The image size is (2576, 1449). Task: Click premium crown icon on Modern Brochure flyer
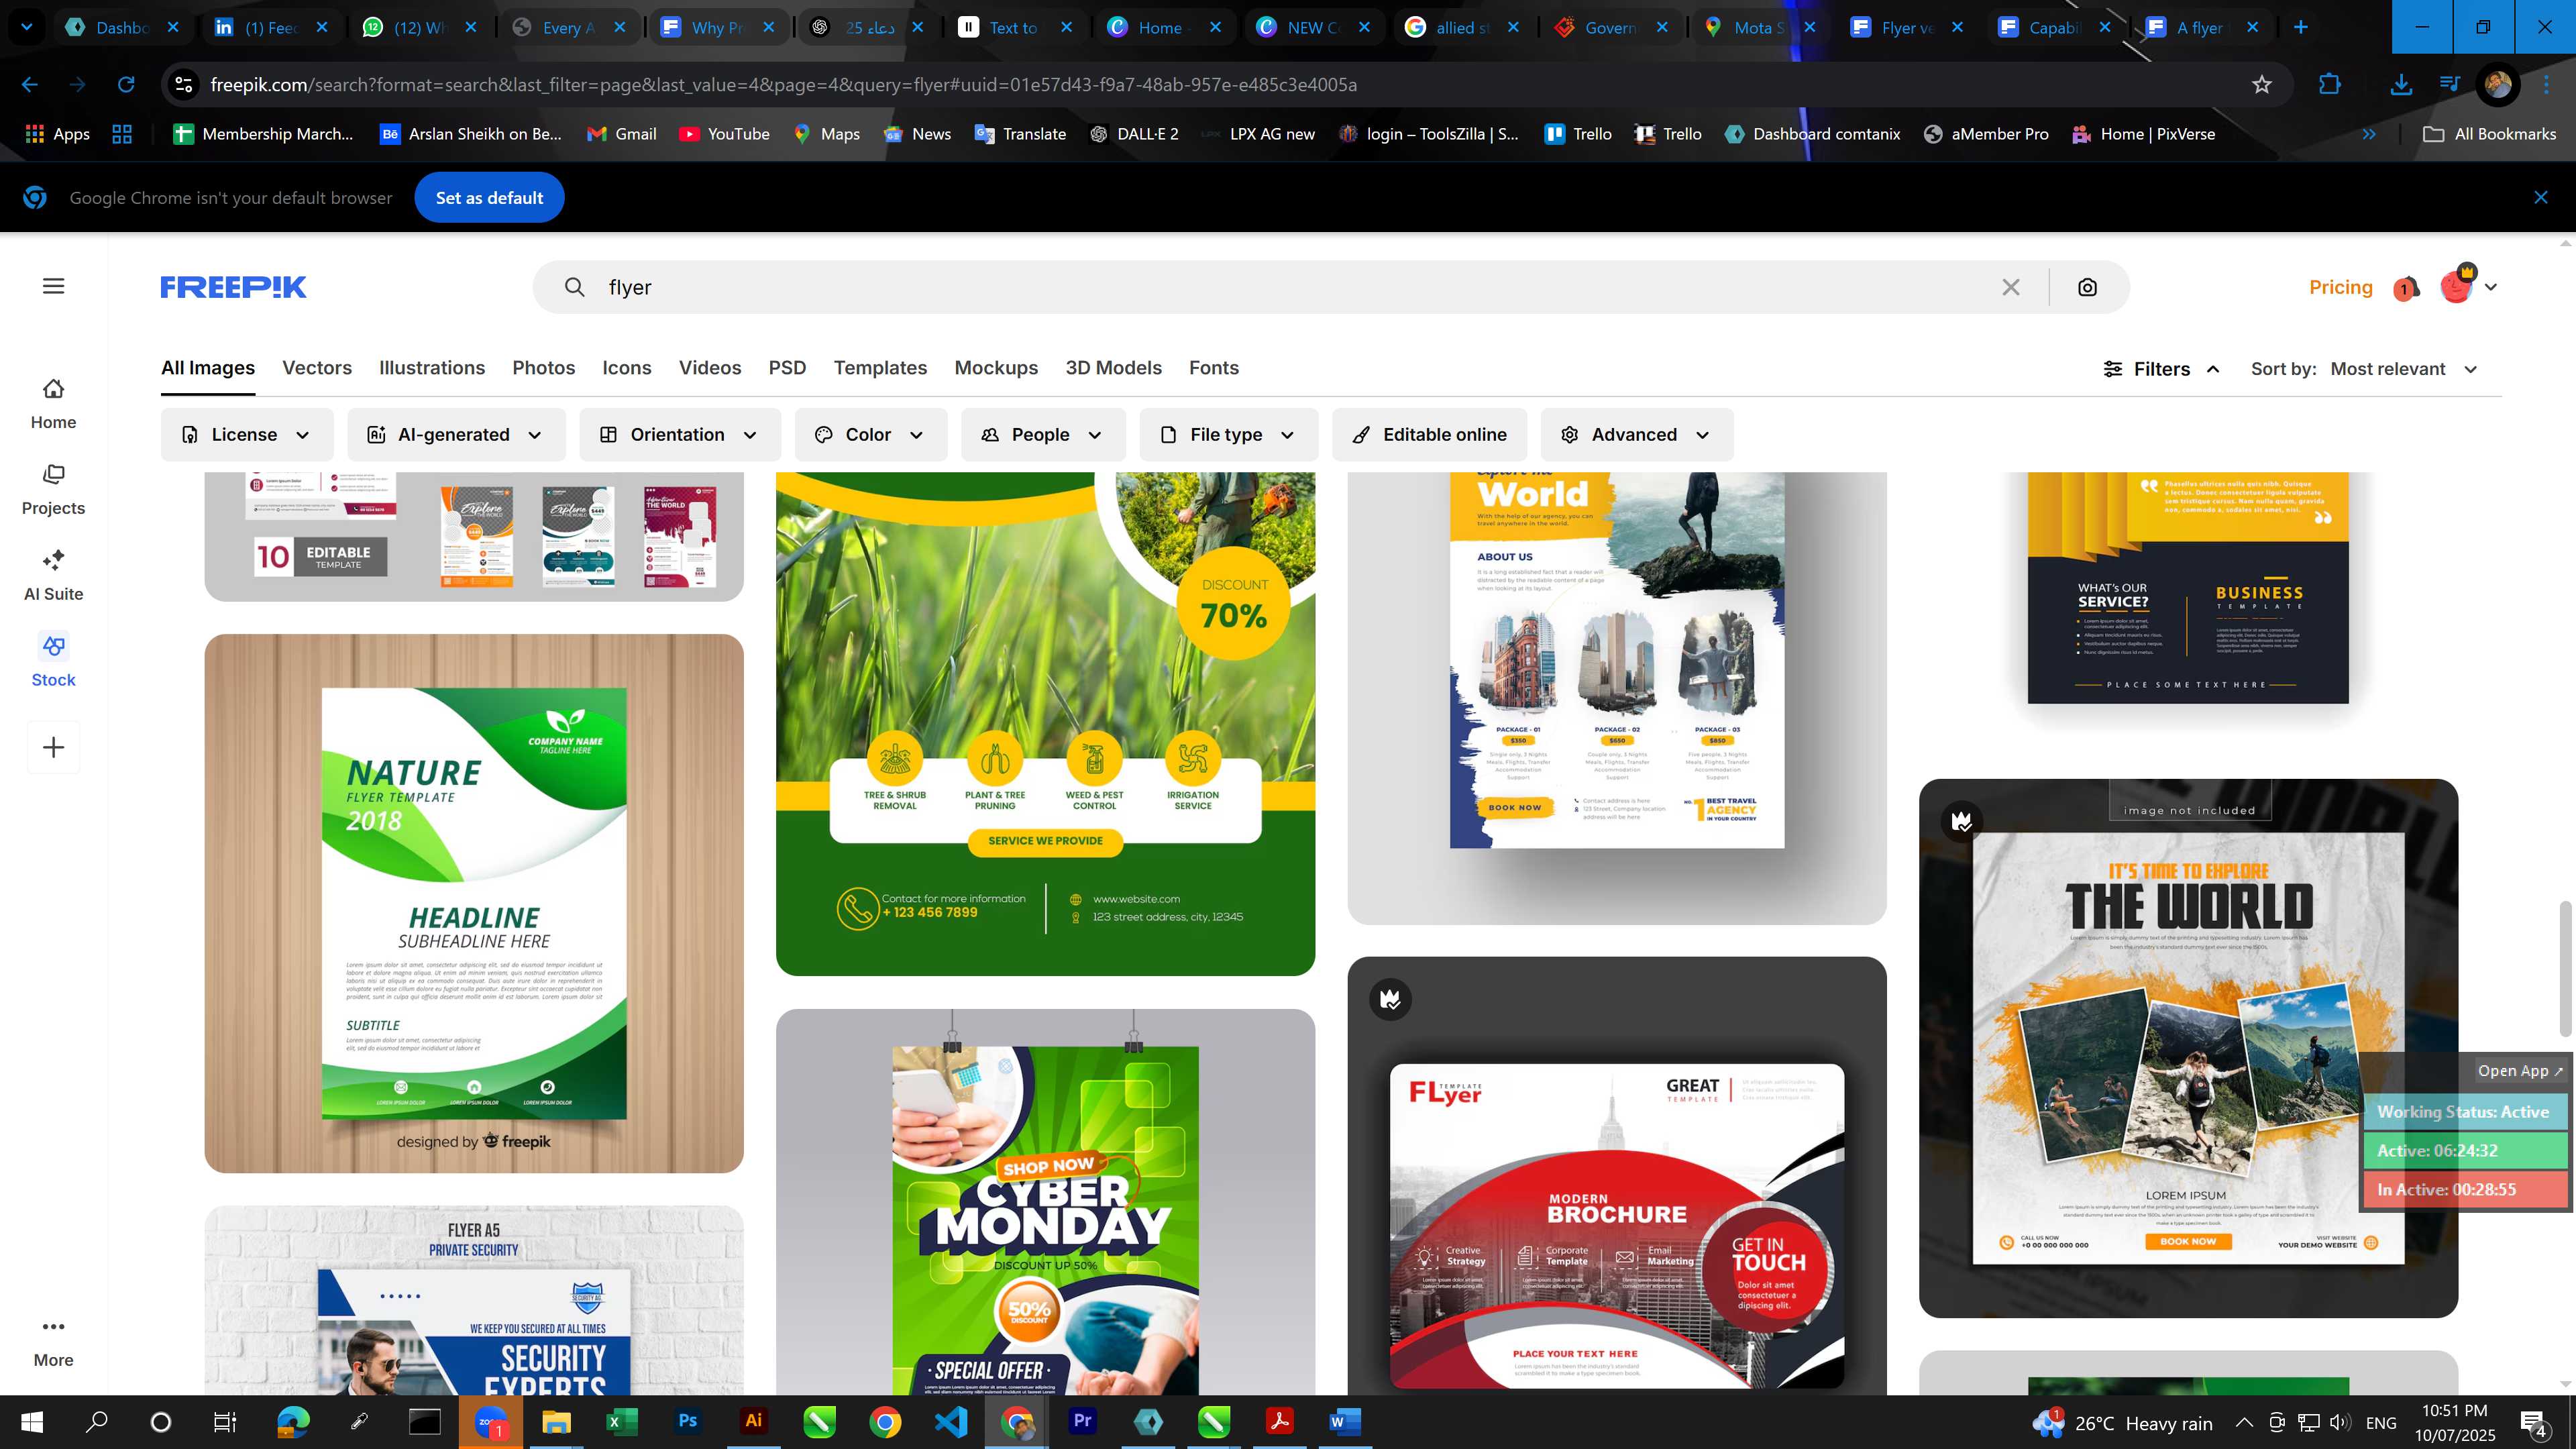1390,999
